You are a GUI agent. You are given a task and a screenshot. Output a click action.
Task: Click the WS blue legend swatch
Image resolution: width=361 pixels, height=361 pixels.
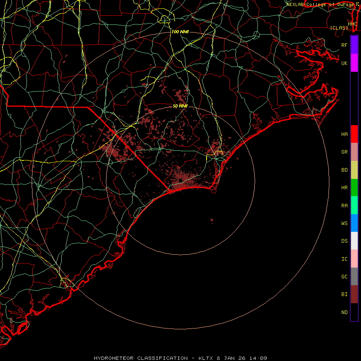(354, 223)
